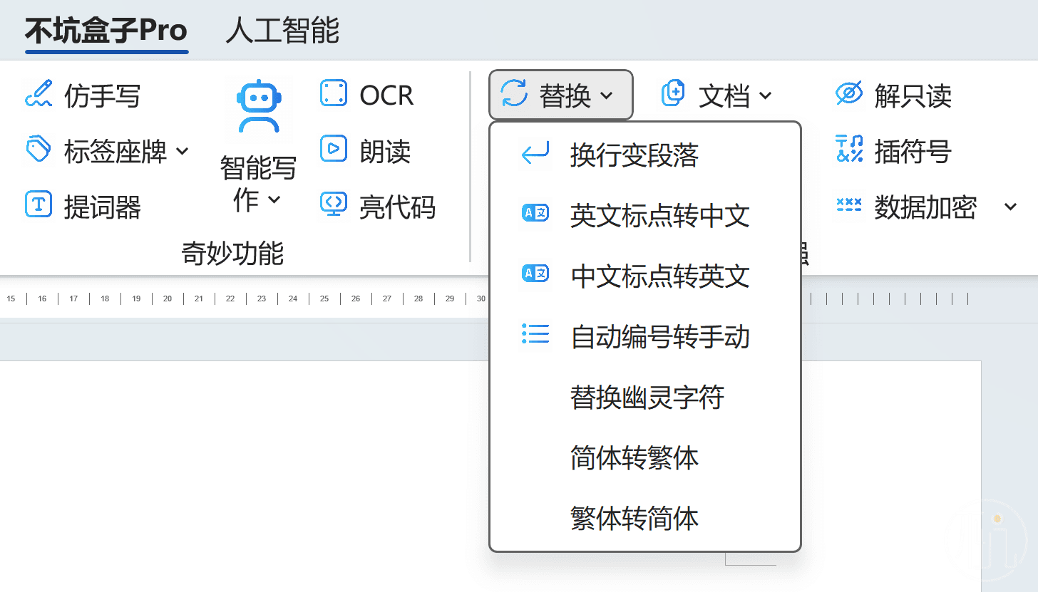Click the 智能写作 robot icon

pyautogui.click(x=259, y=107)
